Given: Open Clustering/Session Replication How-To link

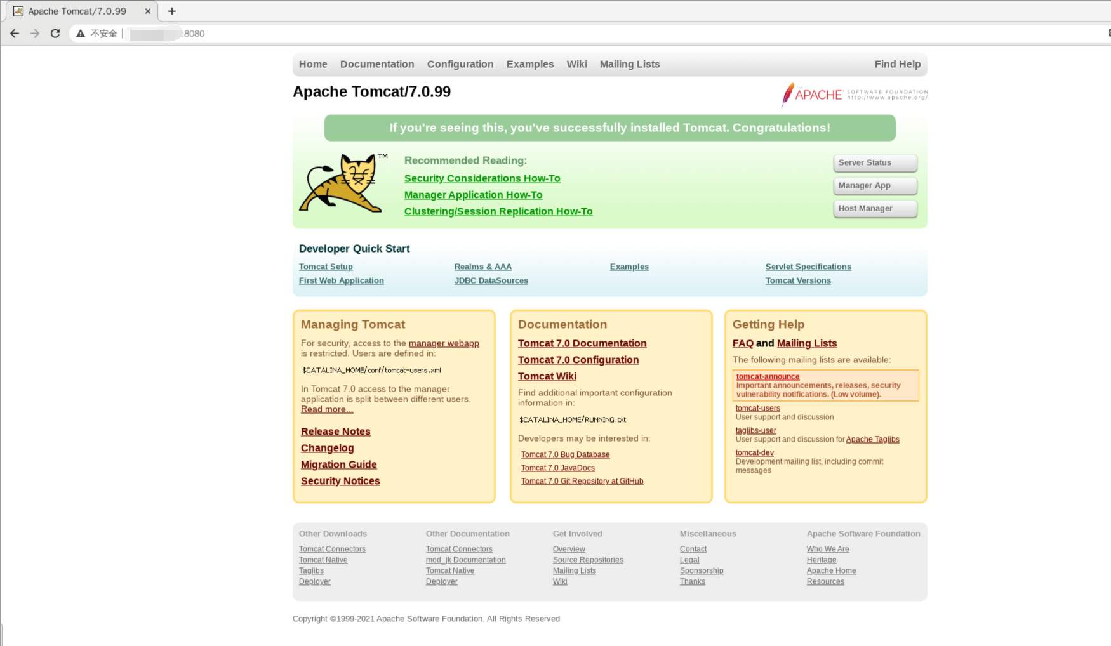Looking at the screenshot, I should (x=498, y=211).
